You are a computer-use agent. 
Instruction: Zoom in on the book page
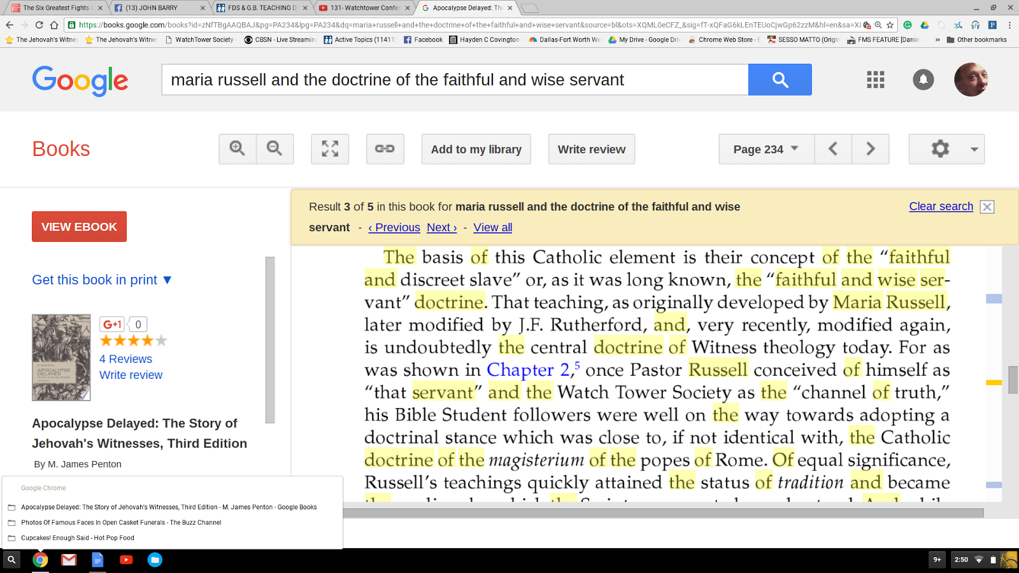click(x=238, y=149)
